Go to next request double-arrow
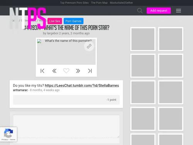This screenshot has width=193, height=145. [78, 71]
